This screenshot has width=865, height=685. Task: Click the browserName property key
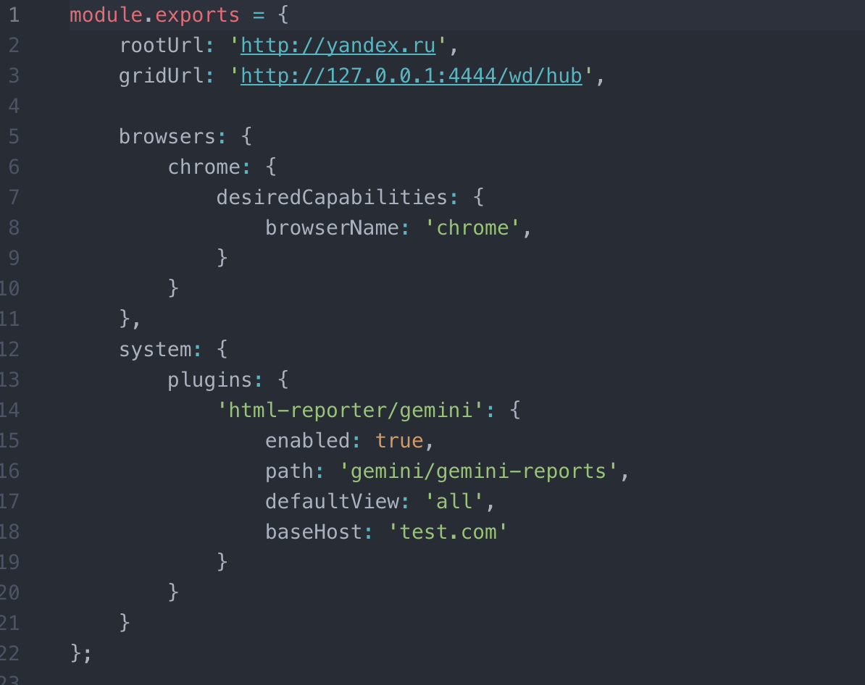pyautogui.click(x=332, y=228)
